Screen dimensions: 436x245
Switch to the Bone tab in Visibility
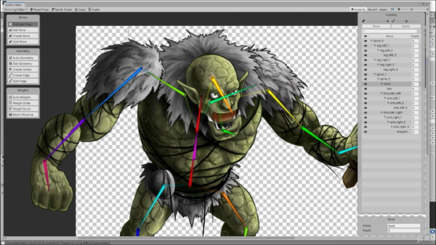pos(376,27)
